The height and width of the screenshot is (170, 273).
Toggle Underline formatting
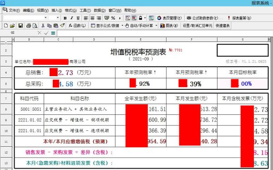(x=78, y=18)
